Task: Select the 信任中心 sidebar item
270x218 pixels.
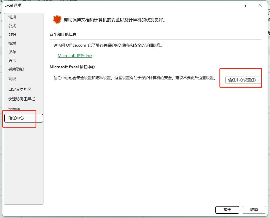Action: pyautogui.click(x=16, y=118)
